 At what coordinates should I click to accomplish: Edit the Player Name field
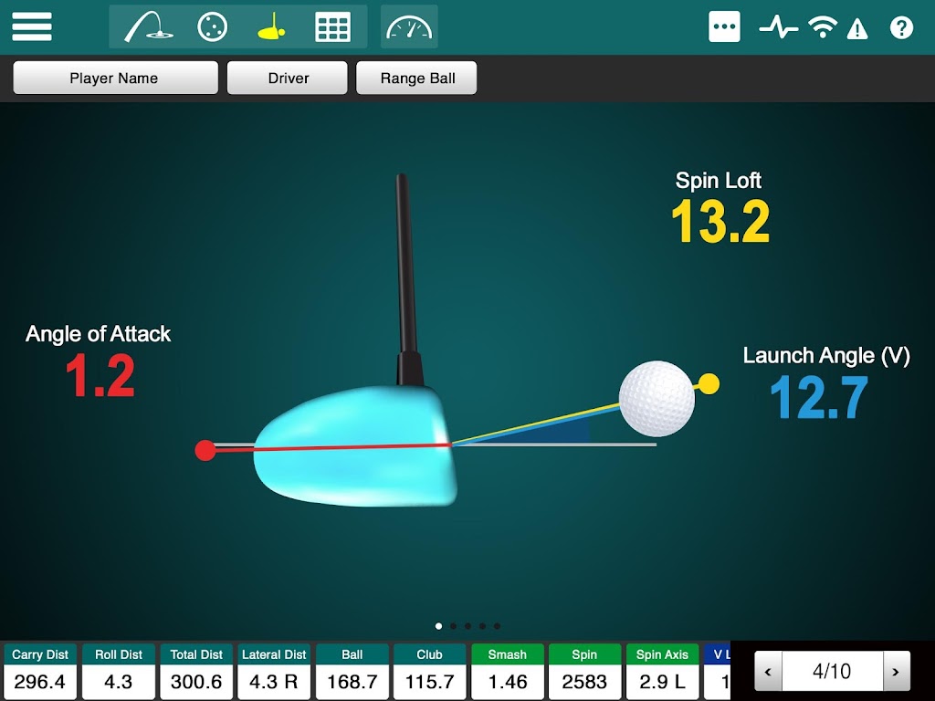point(116,78)
